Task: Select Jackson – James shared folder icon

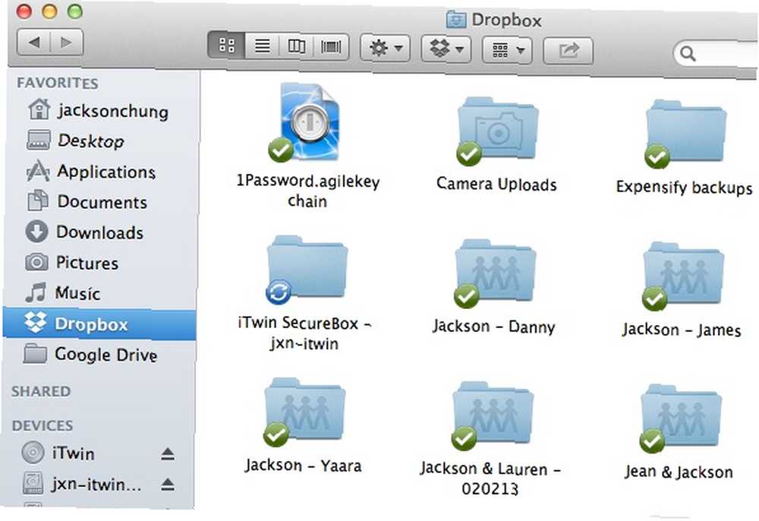Action: pos(683,275)
